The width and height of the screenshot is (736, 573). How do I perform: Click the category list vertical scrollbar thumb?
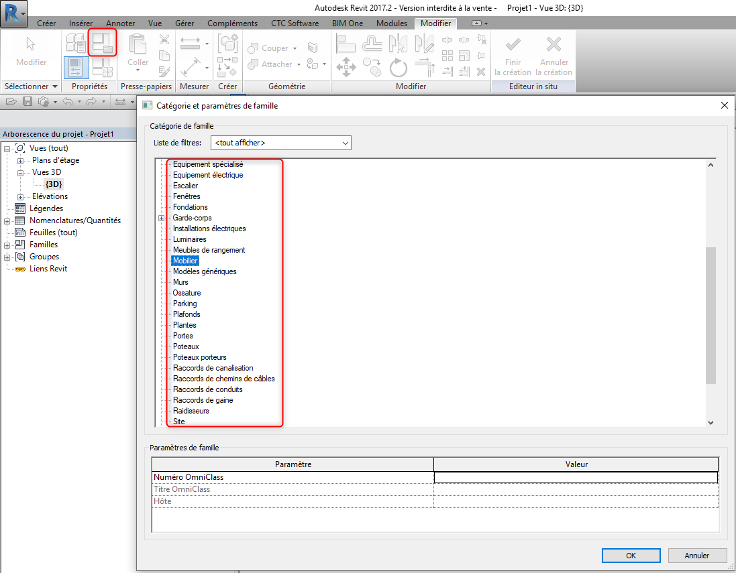[x=711, y=315]
